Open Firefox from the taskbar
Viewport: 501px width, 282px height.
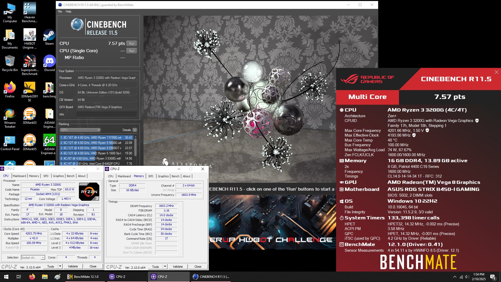(32, 277)
